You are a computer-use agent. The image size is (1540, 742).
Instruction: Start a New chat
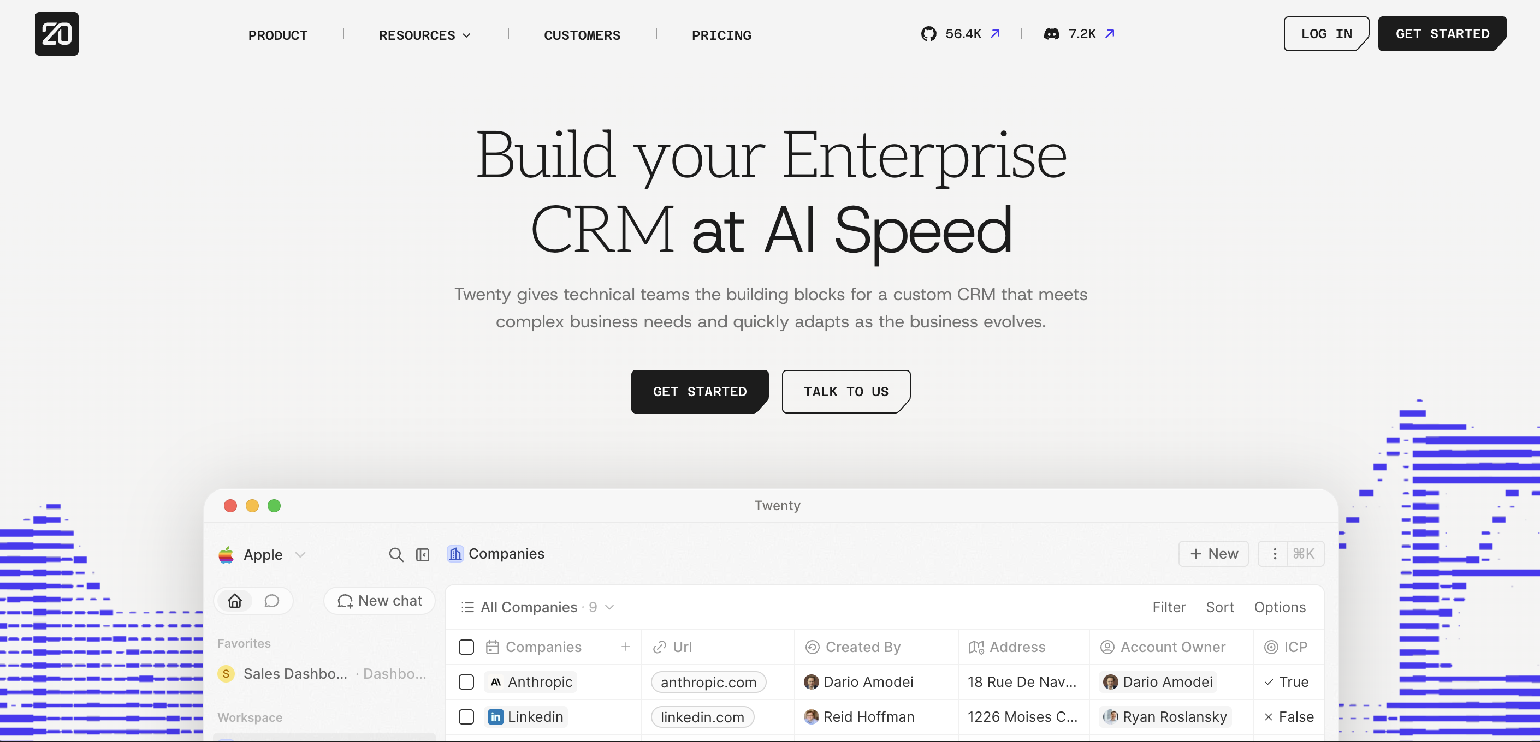(380, 600)
